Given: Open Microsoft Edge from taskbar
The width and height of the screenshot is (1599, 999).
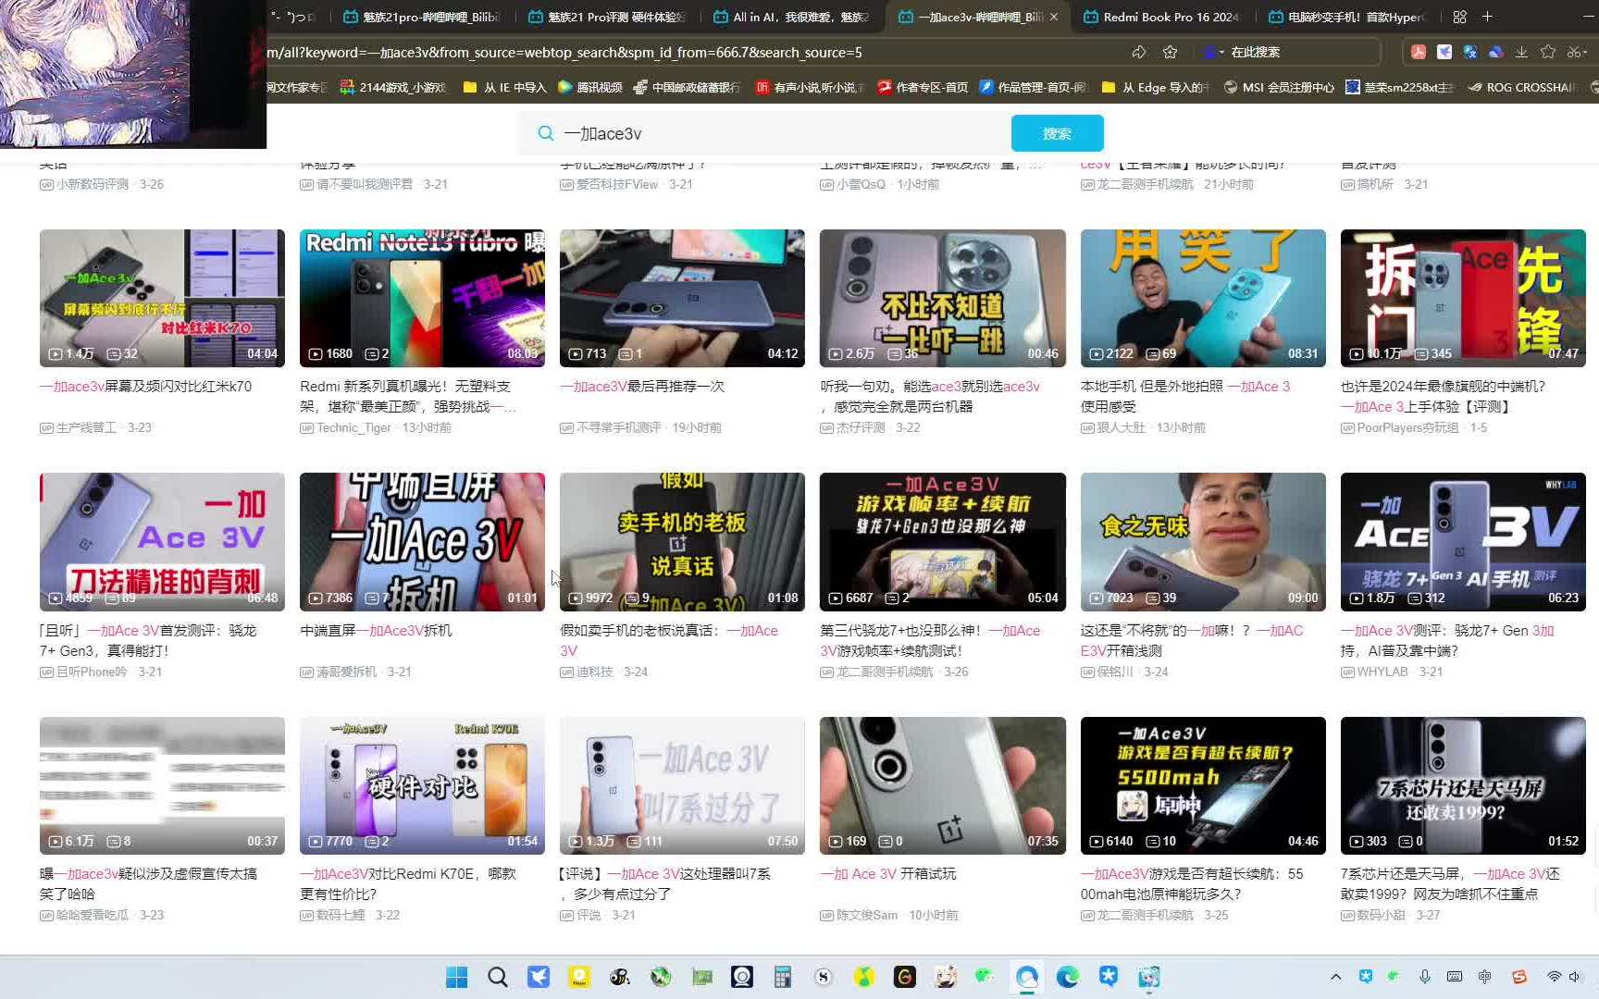Looking at the screenshot, I should tap(1068, 977).
